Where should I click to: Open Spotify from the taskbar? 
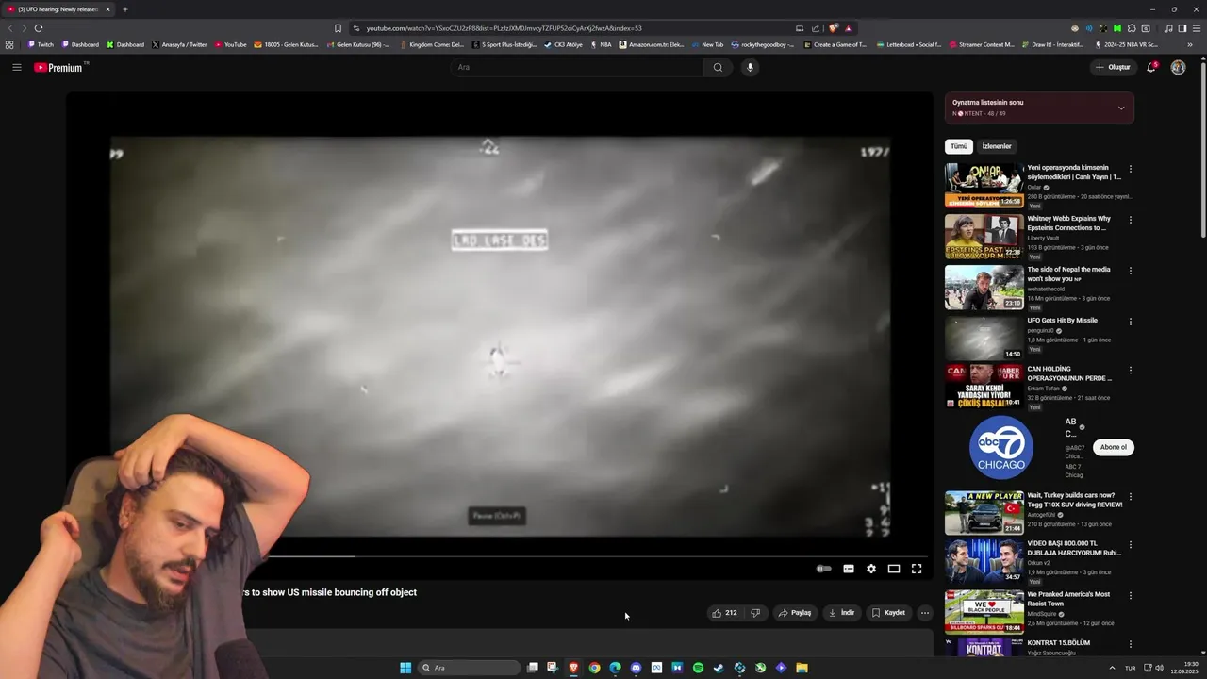(x=698, y=668)
